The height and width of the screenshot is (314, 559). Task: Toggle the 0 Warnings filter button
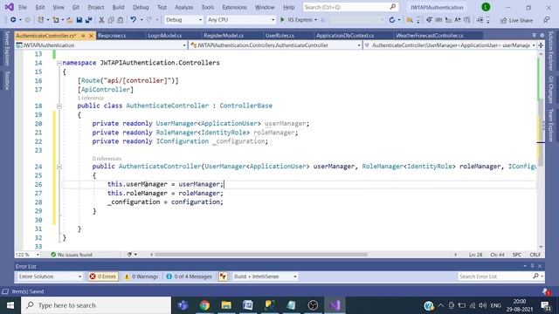[141, 276]
